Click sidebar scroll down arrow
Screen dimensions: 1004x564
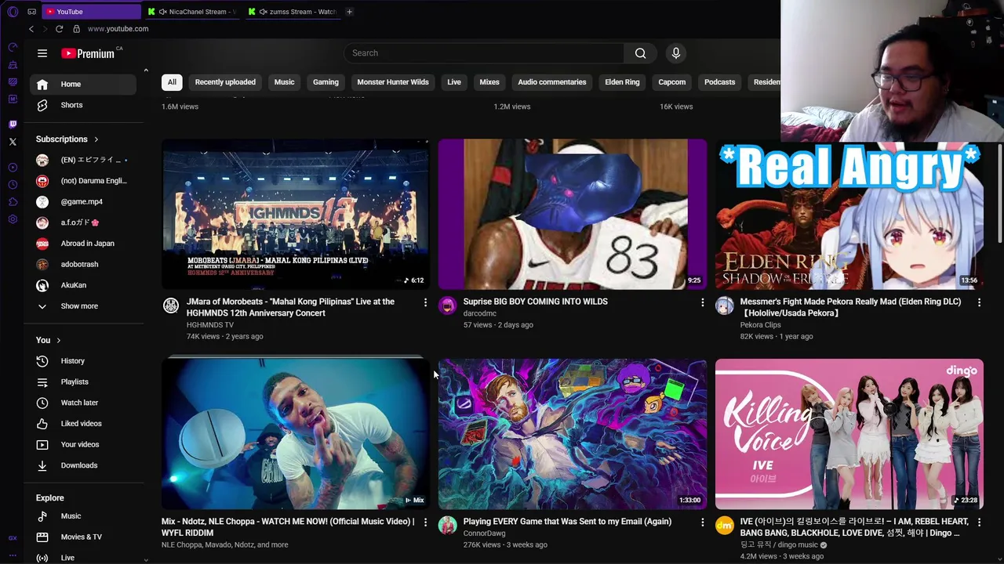pyautogui.click(x=145, y=559)
